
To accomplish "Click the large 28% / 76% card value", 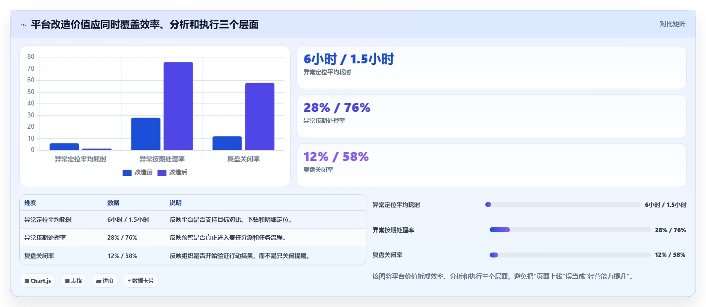I will tap(337, 107).
